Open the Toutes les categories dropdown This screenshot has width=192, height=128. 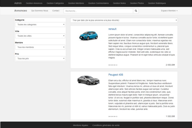[x=40, y=25]
